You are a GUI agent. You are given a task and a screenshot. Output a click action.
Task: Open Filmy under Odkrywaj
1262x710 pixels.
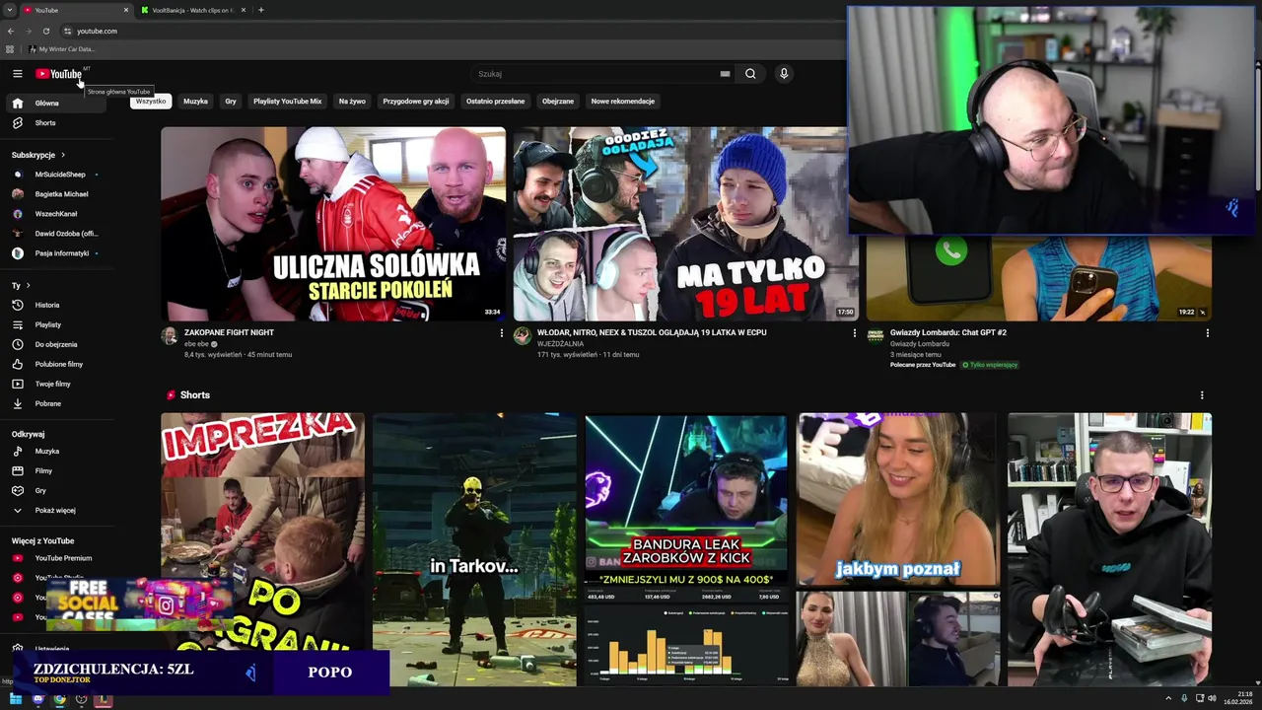click(x=57, y=470)
